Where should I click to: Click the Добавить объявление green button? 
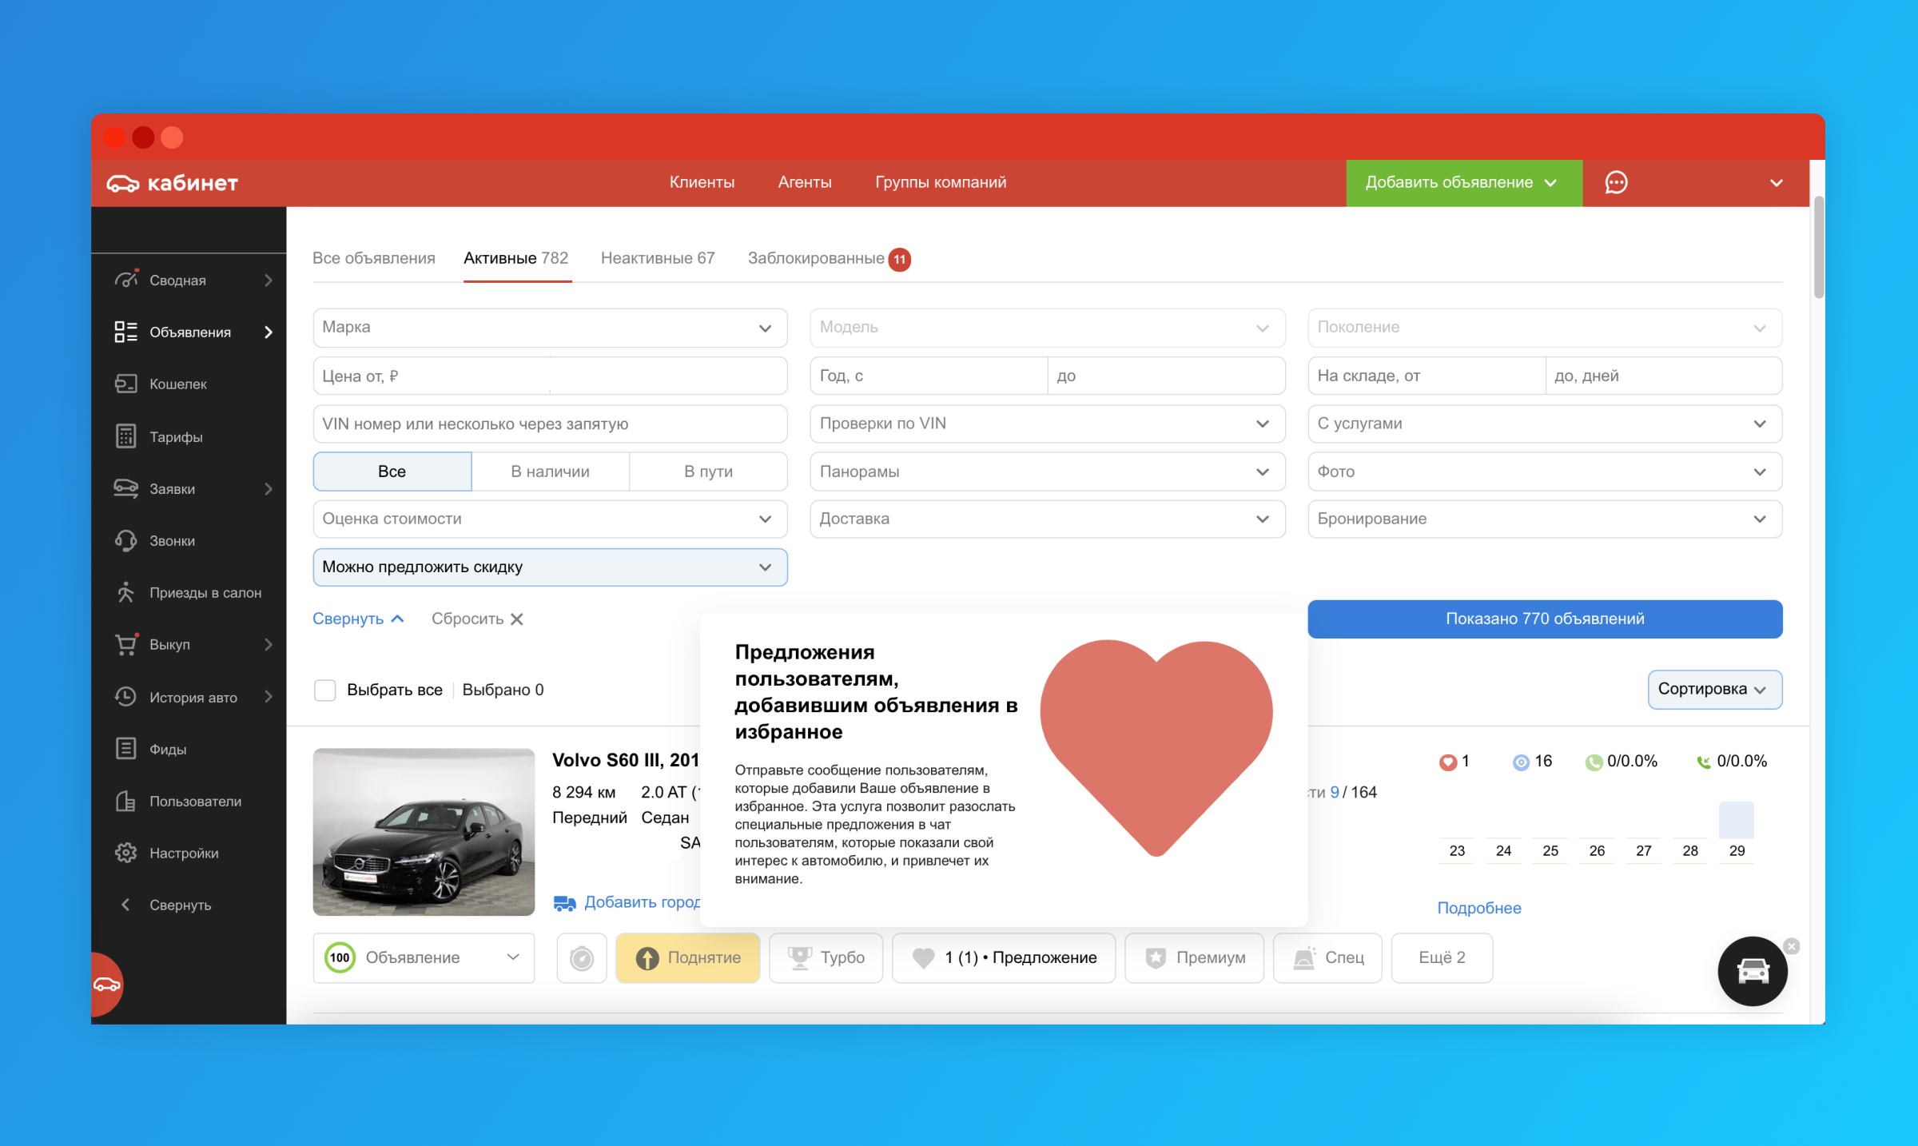1464,183
